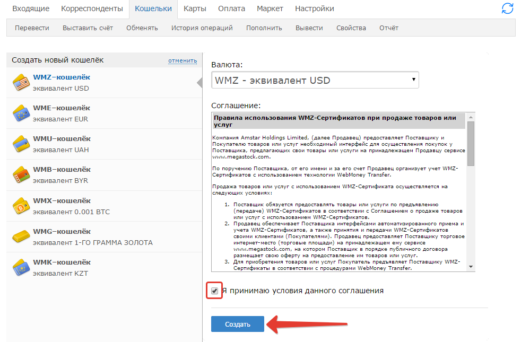Select the WMG gold bar icon
The width and height of the screenshot is (521, 342).
point(21,236)
